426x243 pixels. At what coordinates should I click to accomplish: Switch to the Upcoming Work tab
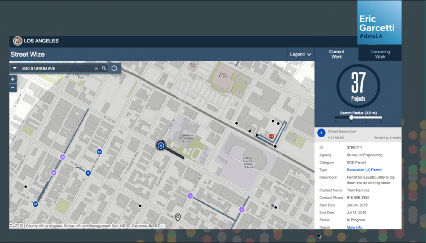[x=380, y=54]
